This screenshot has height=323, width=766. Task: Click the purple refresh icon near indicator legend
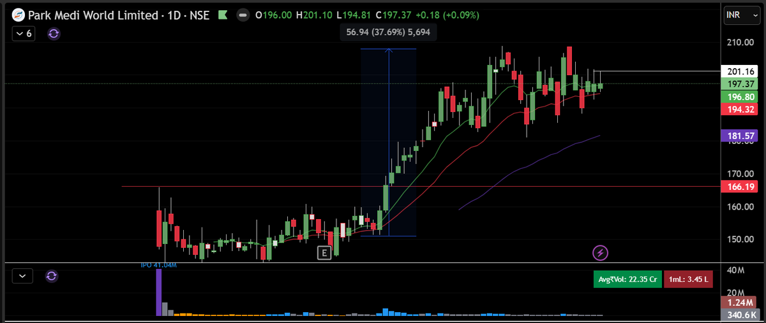tap(54, 33)
